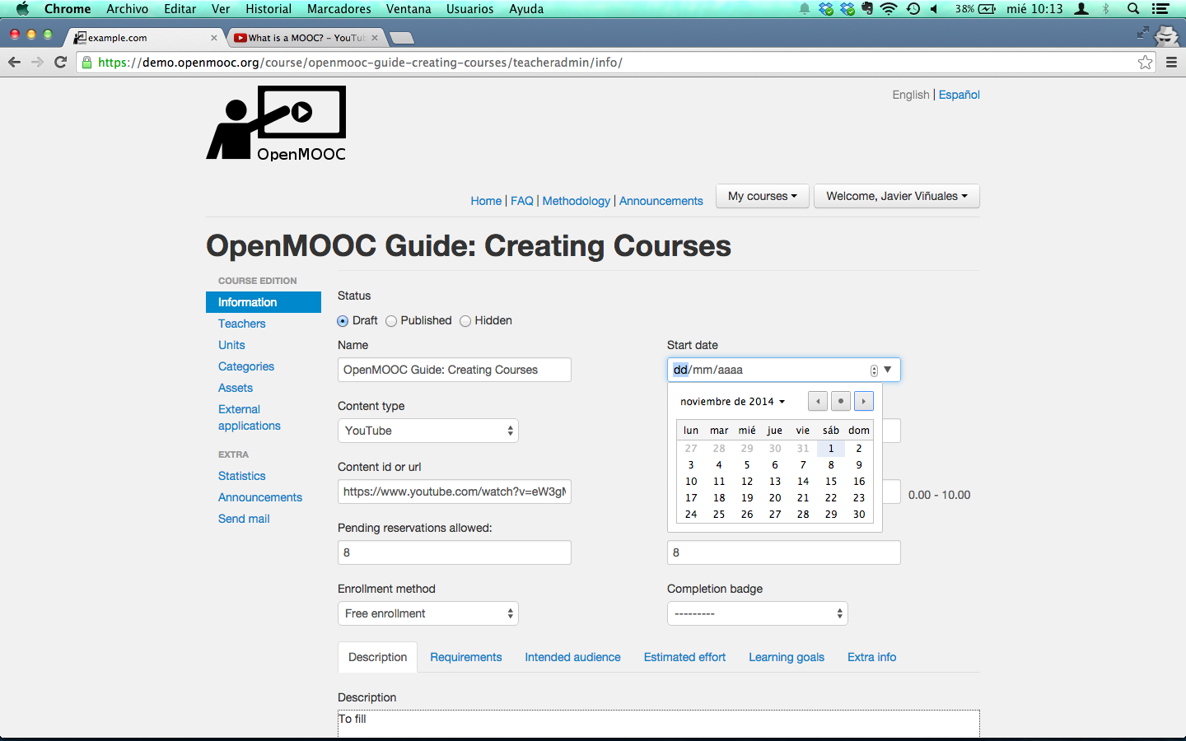The height and width of the screenshot is (741, 1186).
Task: Open Apple menu
Action: [x=22, y=9]
